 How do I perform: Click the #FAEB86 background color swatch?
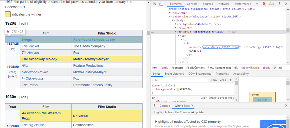coord(178,89)
